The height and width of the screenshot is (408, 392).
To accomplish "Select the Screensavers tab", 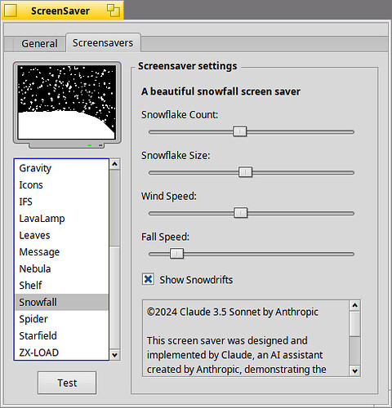I will [103, 42].
